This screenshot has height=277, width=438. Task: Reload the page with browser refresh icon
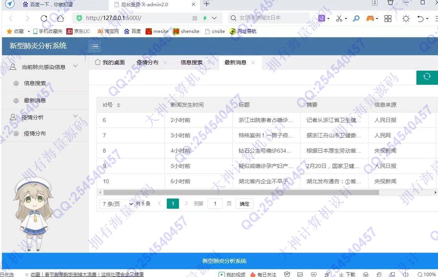(x=44, y=18)
